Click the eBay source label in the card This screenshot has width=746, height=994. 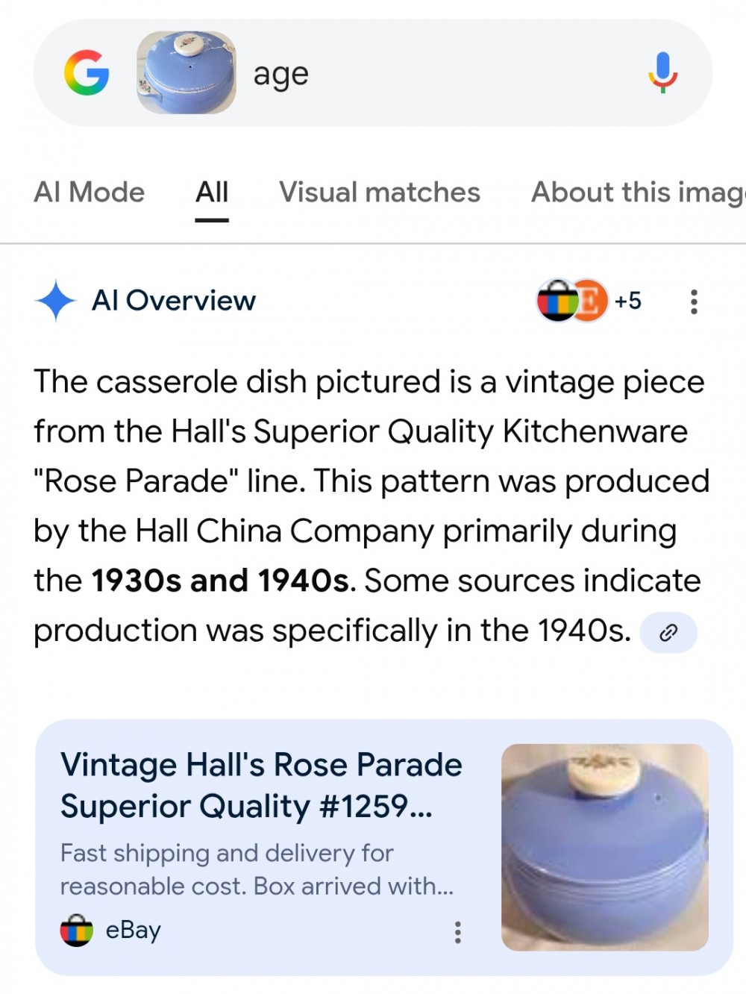point(134,931)
